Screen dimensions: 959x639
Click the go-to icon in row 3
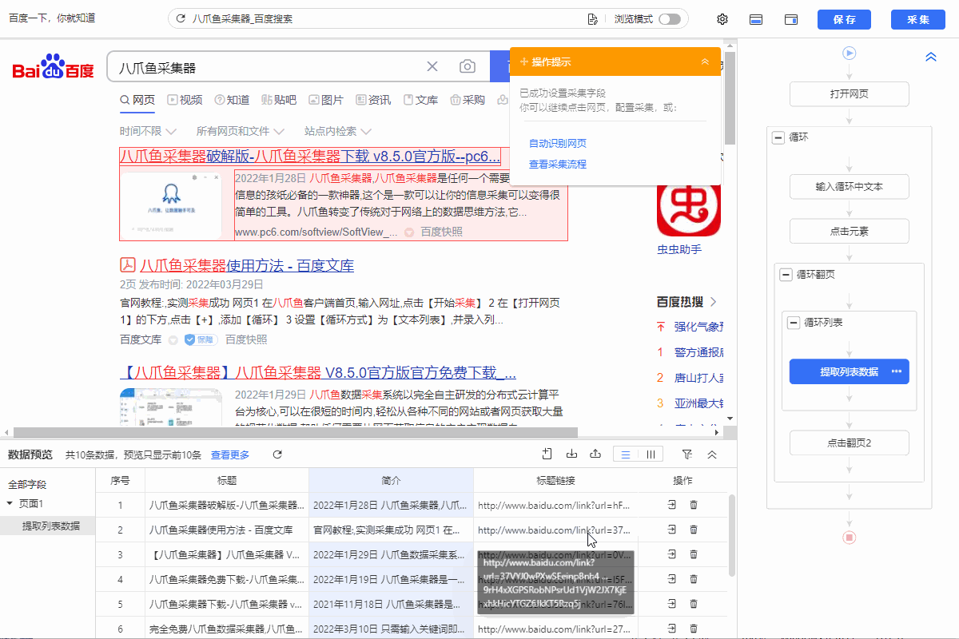click(x=672, y=554)
